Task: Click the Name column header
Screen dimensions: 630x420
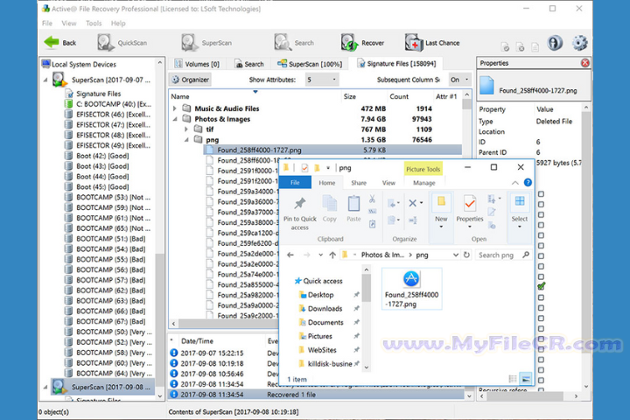Action: [x=180, y=96]
